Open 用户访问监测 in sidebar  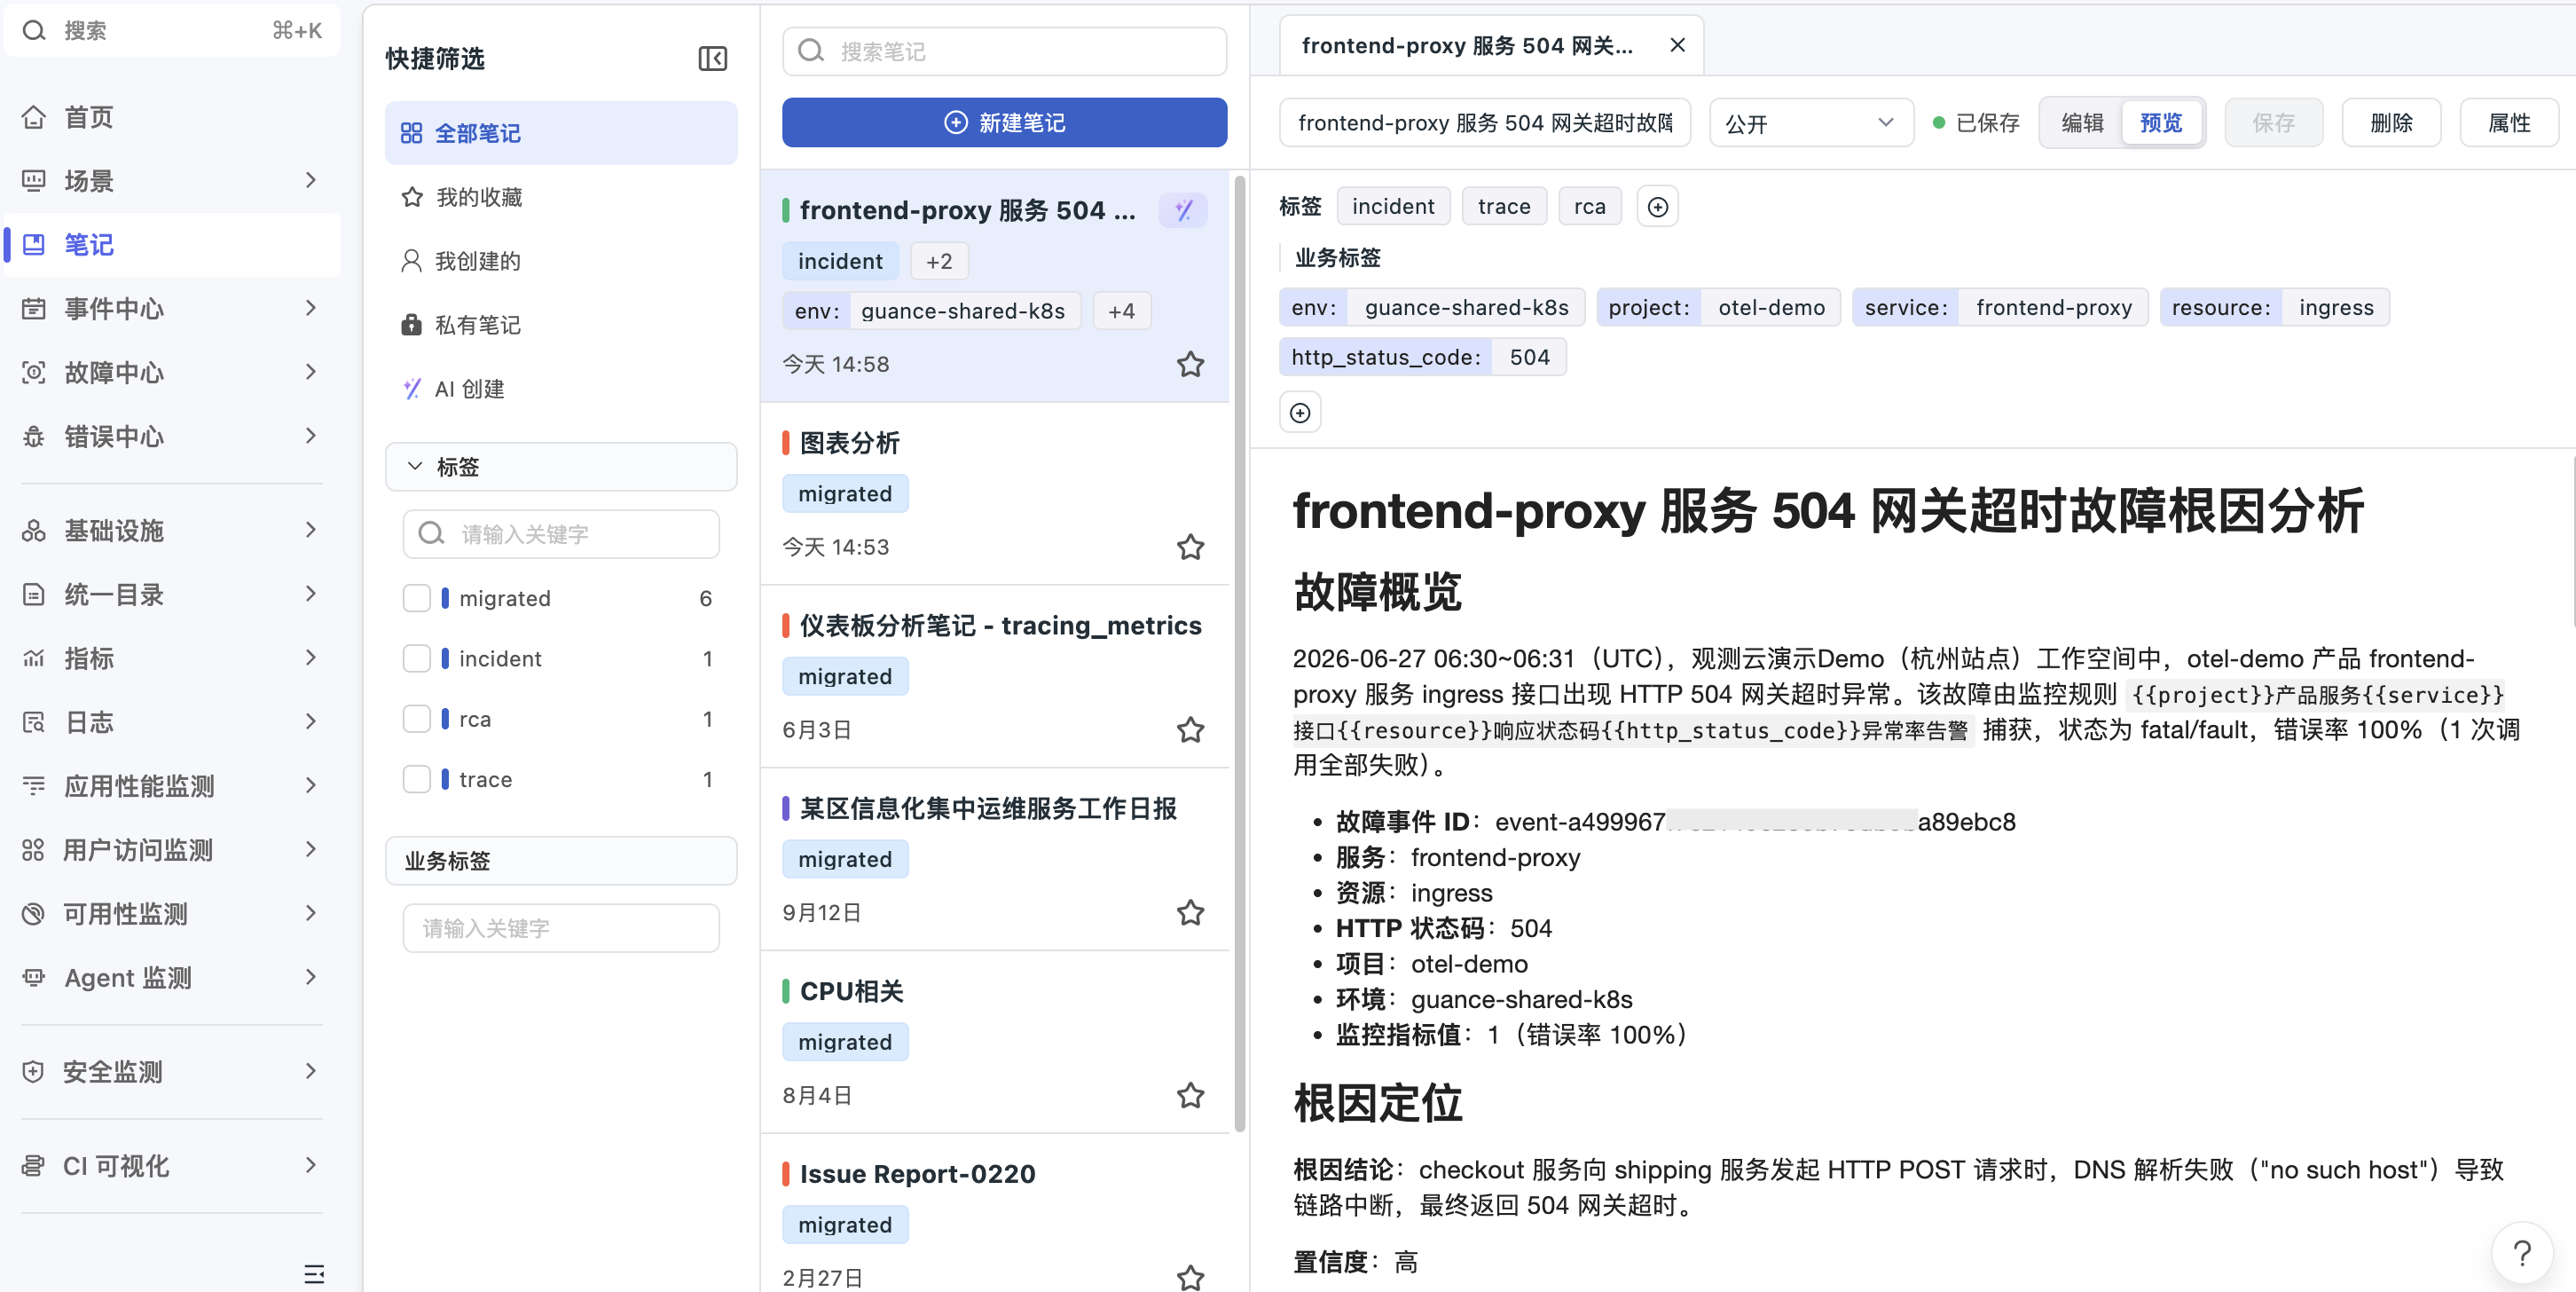coord(172,851)
